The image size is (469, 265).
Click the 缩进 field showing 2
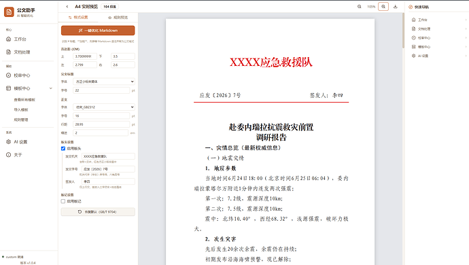click(x=101, y=132)
